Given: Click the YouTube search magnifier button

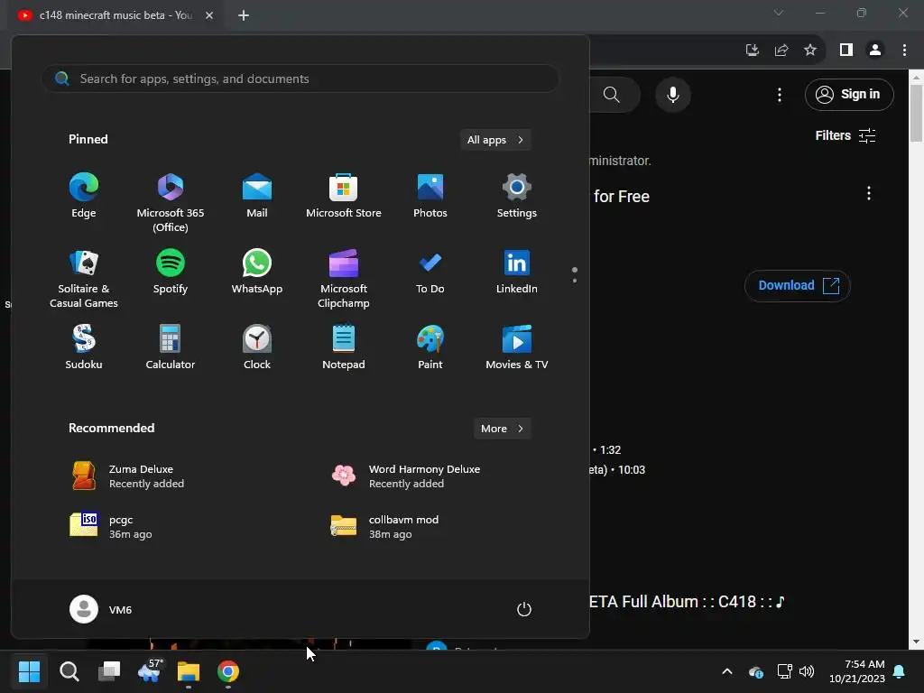Looking at the screenshot, I should pyautogui.click(x=613, y=95).
